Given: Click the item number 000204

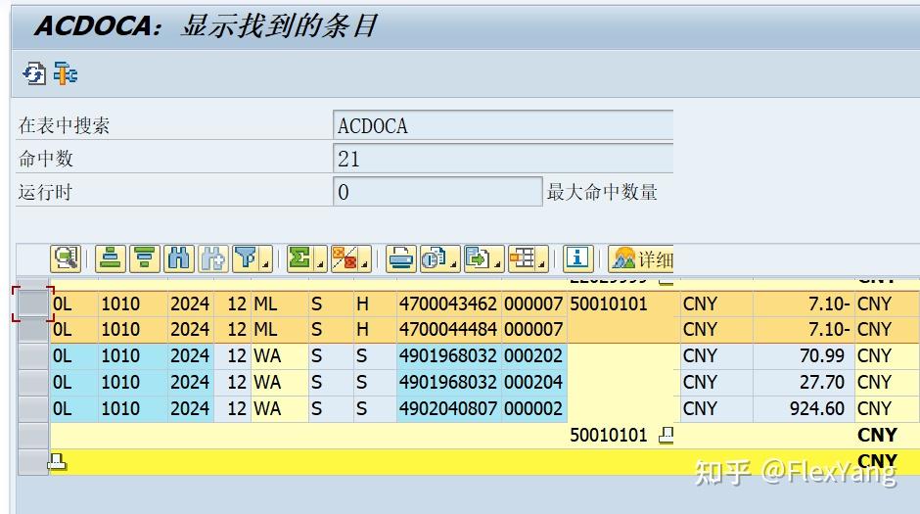Looking at the screenshot, I should (533, 383).
